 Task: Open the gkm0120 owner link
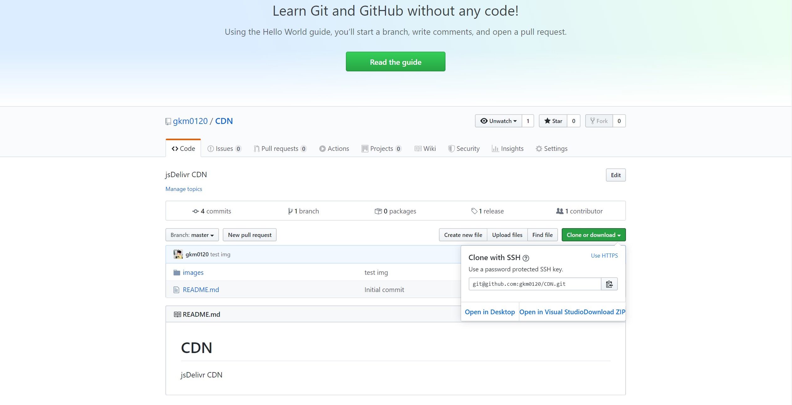(x=190, y=121)
